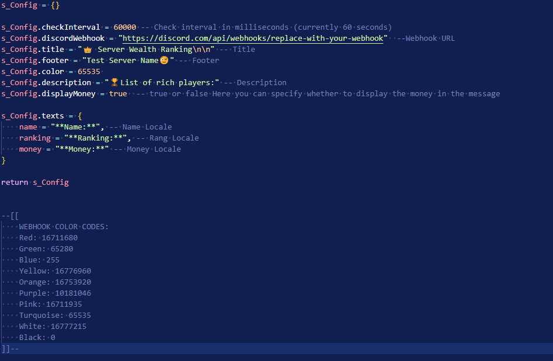Click 's_Config.texts = {' opening line
The width and height of the screenshot is (553, 361).
point(41,116)
